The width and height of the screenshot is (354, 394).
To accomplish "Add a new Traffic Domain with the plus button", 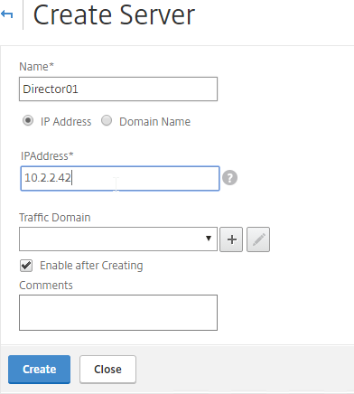I will (231, 239).
